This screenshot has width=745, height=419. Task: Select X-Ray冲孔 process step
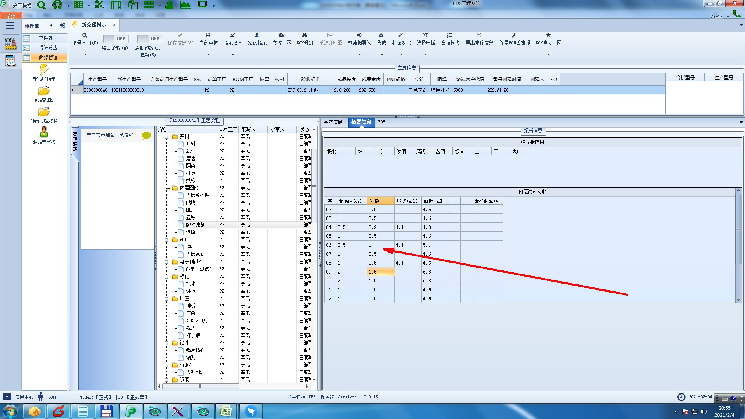(196, 321)
